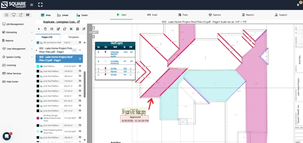Click the Approved stamp on the plan
The height and width of the screenshot is (143, 303).
click(135, 119)
